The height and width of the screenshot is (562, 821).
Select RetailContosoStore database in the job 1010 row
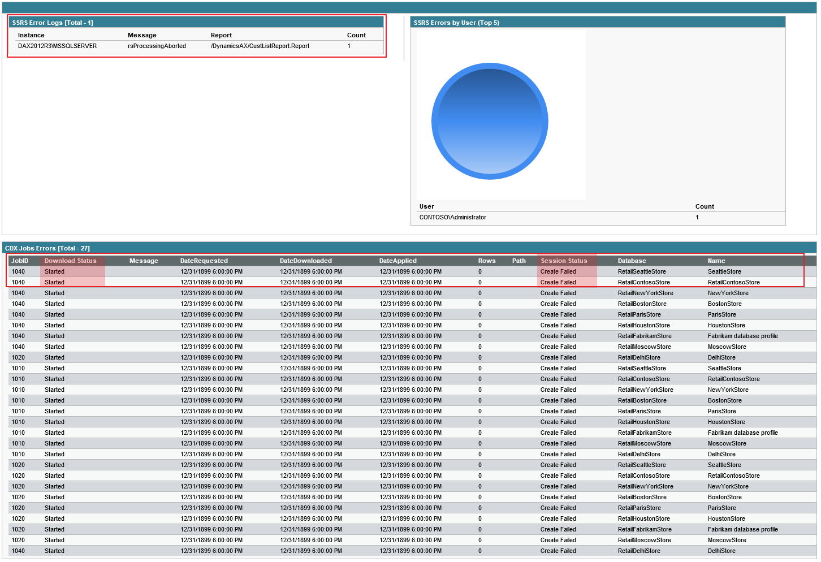tap(644, 379)
